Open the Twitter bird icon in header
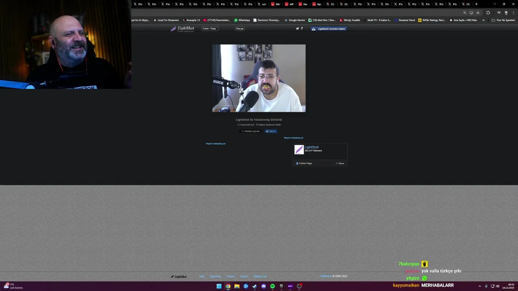Image resolution: width=518 pixels, height=291 pixels. pos(297,29)
